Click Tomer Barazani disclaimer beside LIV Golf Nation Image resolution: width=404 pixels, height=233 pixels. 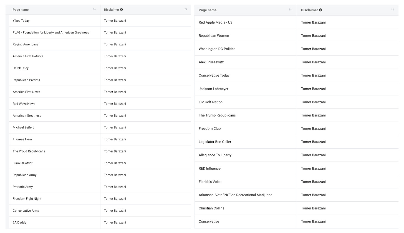point(313,102)
